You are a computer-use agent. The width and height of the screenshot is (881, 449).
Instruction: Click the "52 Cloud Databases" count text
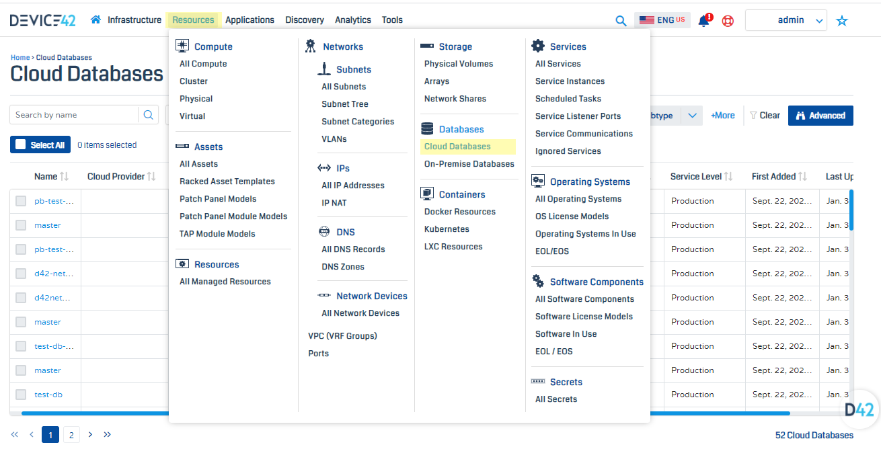coord(814,436)
